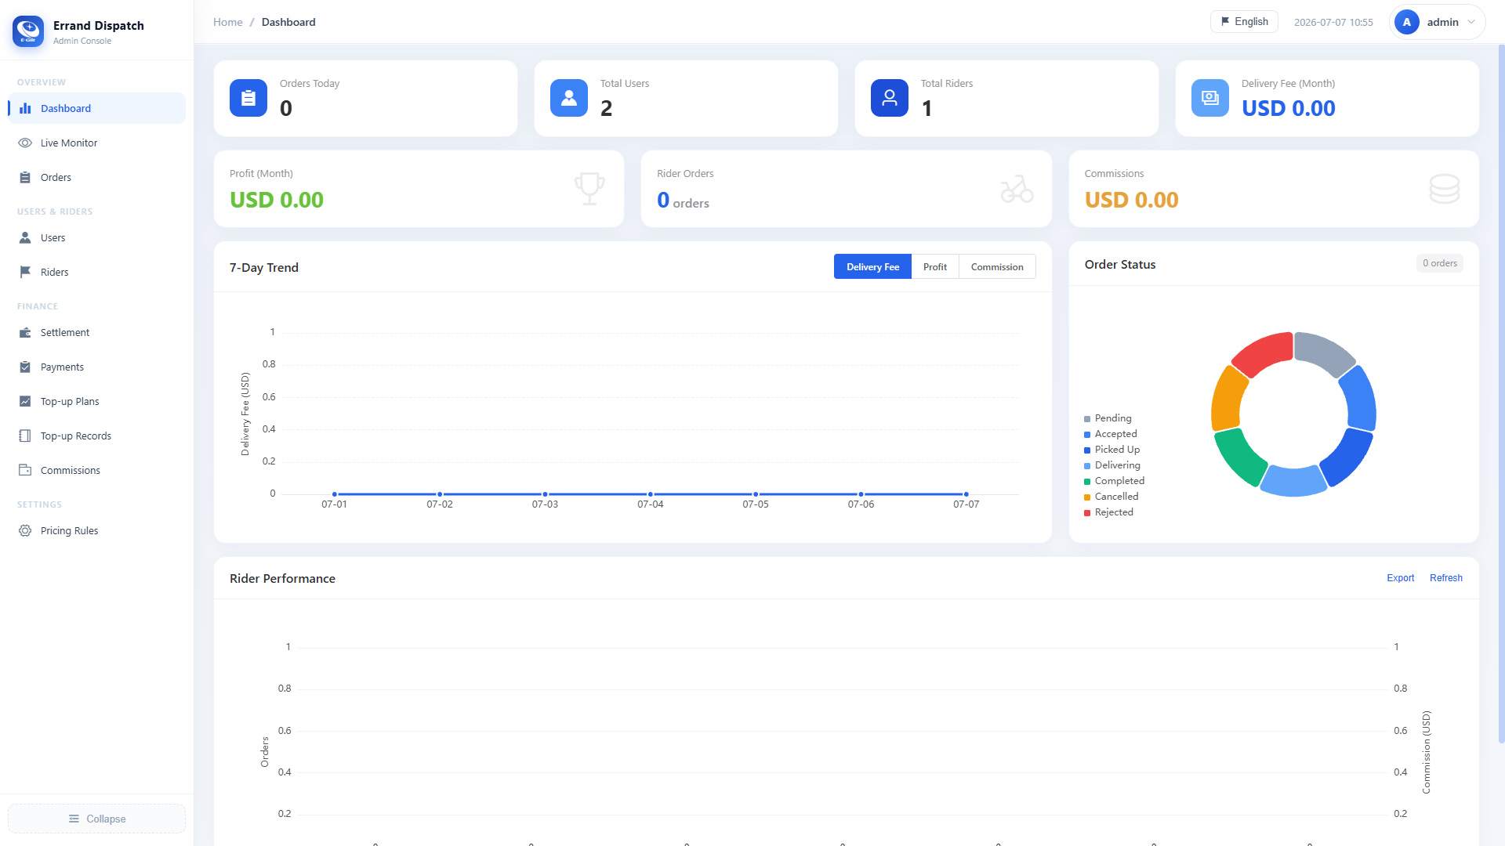
Task: Open Top-up Plans menu item
Action: [96, 402]
